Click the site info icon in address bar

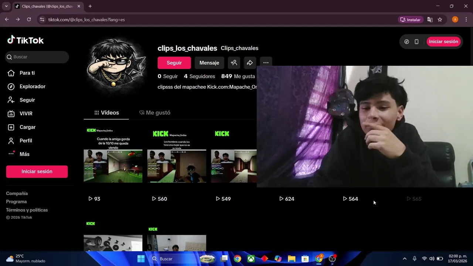pyautogui.click(x=42, y=20)
